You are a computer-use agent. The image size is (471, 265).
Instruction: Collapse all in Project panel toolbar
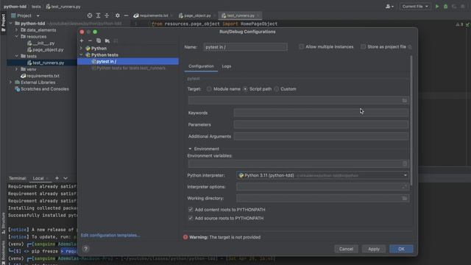pyautogui.click(x=107, y=15)
